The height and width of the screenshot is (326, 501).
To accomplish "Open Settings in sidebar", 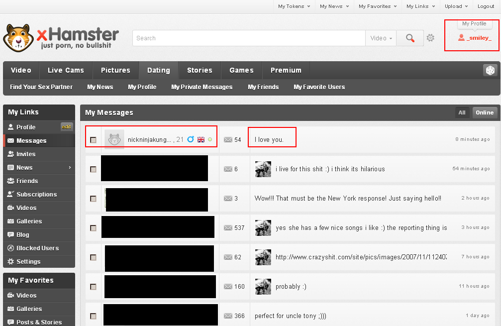I will click(x=39, y=261).
